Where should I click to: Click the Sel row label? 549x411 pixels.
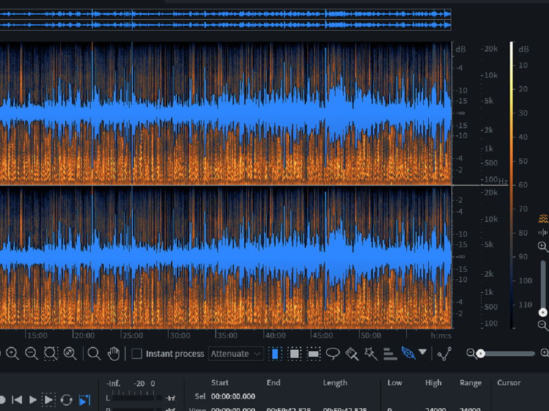200,396
